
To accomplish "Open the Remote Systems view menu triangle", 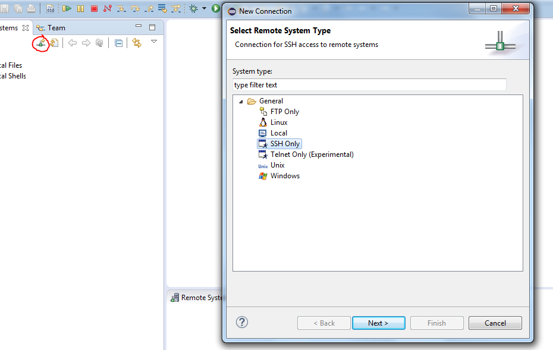I will tap(154, 42).
